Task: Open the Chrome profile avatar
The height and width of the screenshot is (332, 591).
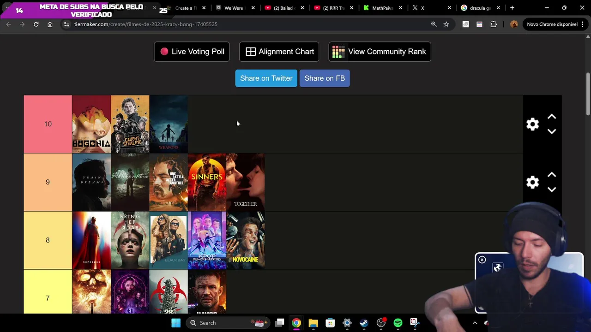Action: point(514,24)
